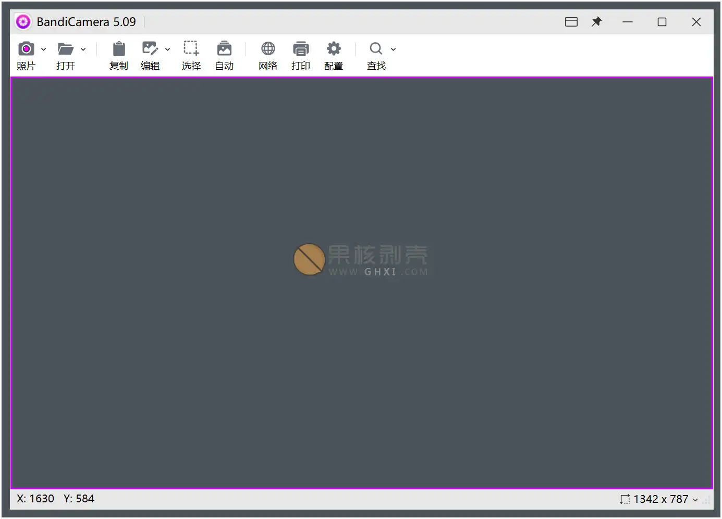The height and width of the screenshot is (519, 722).
Task: Click the search magnifier icon
Action: 376,49
